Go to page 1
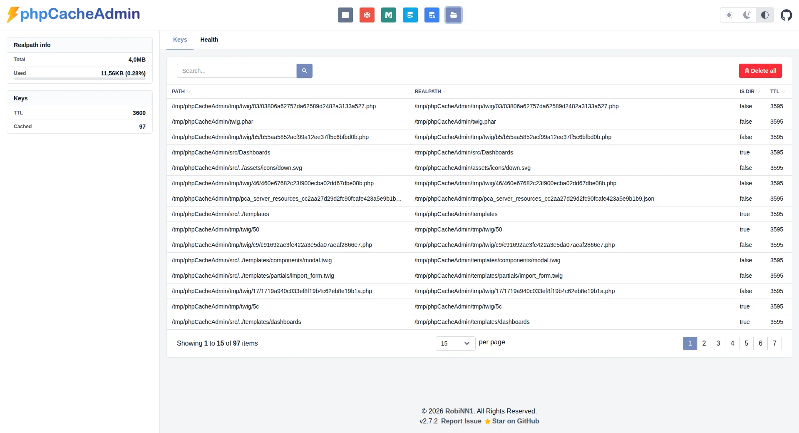This screenshot has height=433, width=799. point(690,343)
